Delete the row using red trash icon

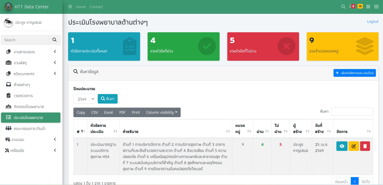(365, 146)
